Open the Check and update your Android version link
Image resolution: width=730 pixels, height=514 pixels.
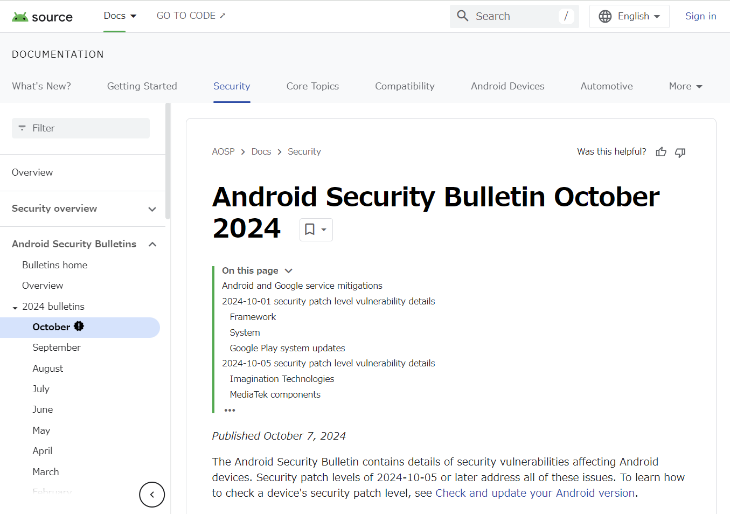coord(534,492)
